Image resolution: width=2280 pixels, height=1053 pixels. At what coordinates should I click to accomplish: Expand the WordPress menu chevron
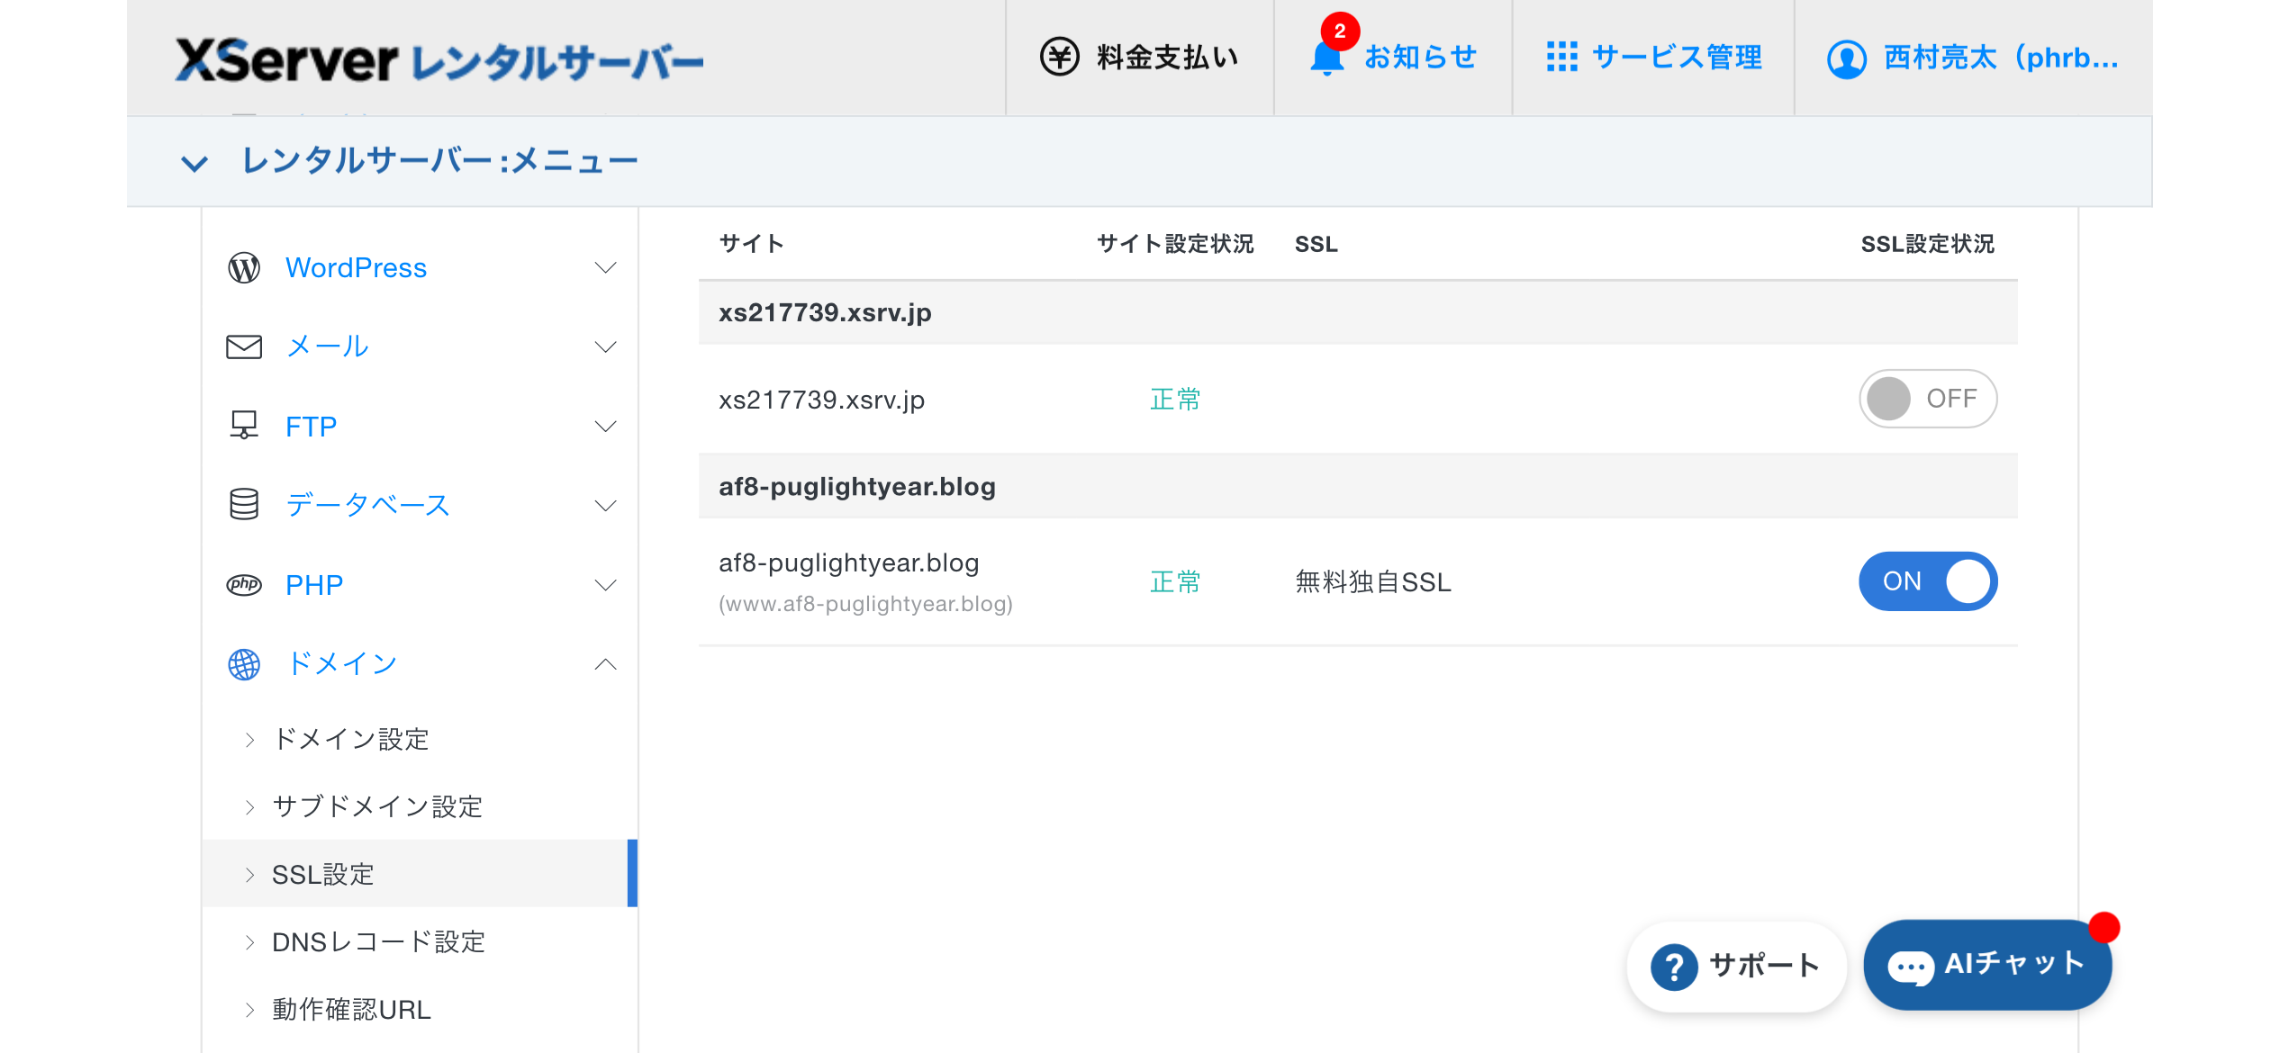coord(606,267)
